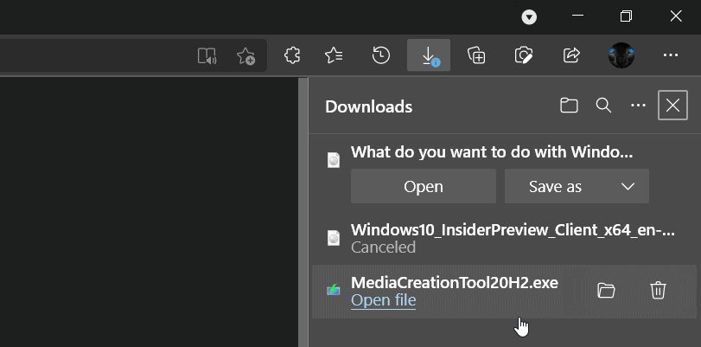
Task: Click the page vertical scrollbar
Action: coord(303,212)
